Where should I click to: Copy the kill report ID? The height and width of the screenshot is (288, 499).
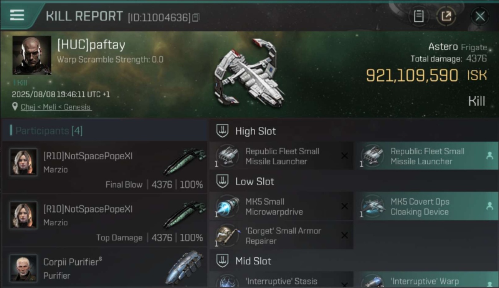(196, 17)
